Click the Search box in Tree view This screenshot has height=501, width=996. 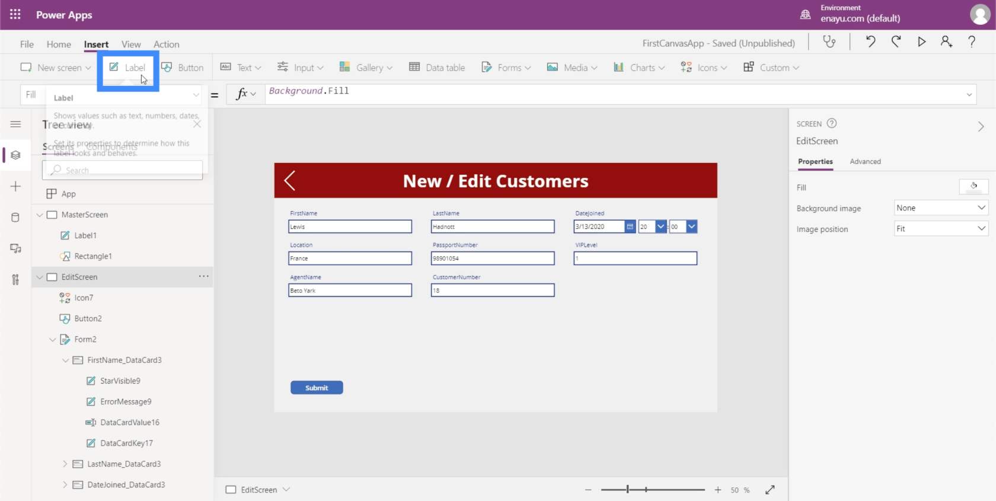[122, 170]
